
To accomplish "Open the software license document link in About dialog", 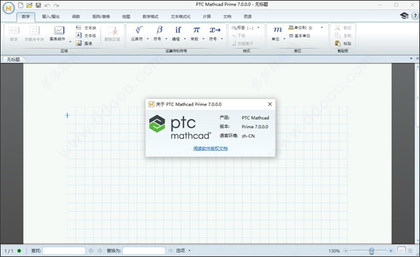I will [210, 149].
